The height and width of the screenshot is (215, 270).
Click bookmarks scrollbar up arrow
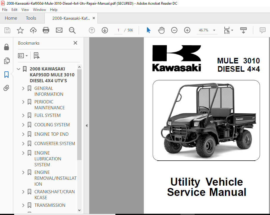point(79,67)
